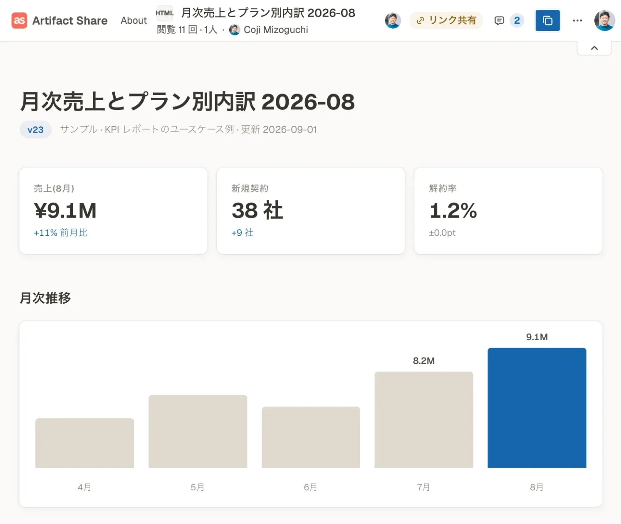Click the header title 月次売上とプラン別内訳 2026-08
Image resolution: width=621 pixels, height=524 pixels.
point(268,13)
